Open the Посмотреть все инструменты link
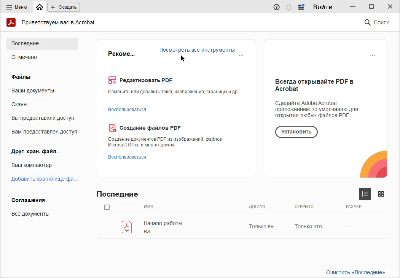 click(197, 50)
